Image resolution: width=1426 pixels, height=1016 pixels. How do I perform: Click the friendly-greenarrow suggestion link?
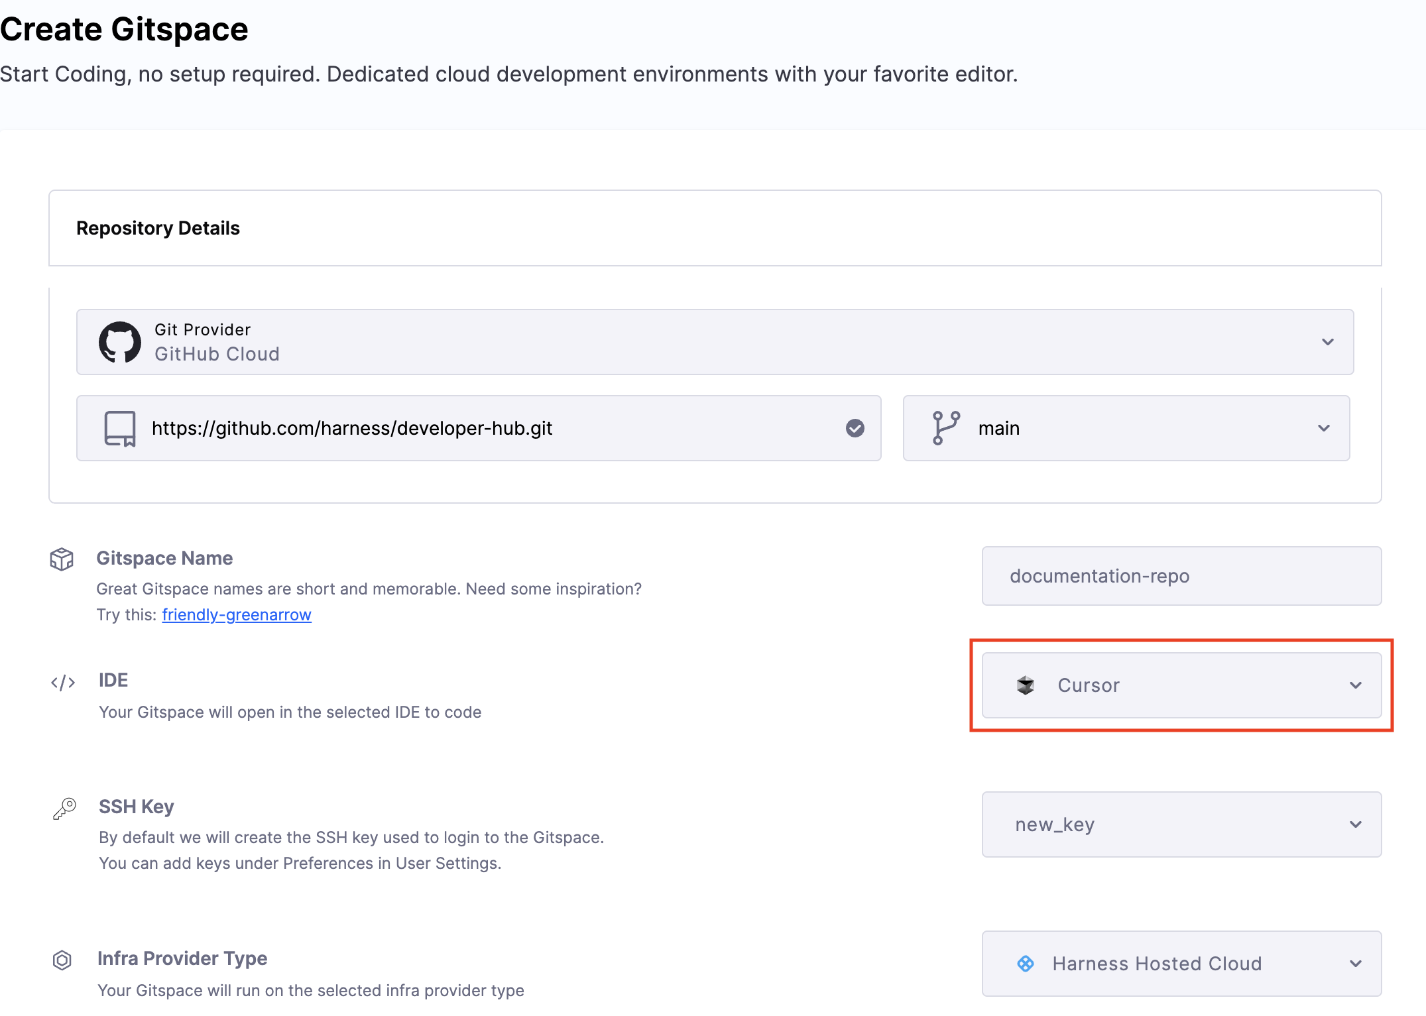tap(237, 615)
